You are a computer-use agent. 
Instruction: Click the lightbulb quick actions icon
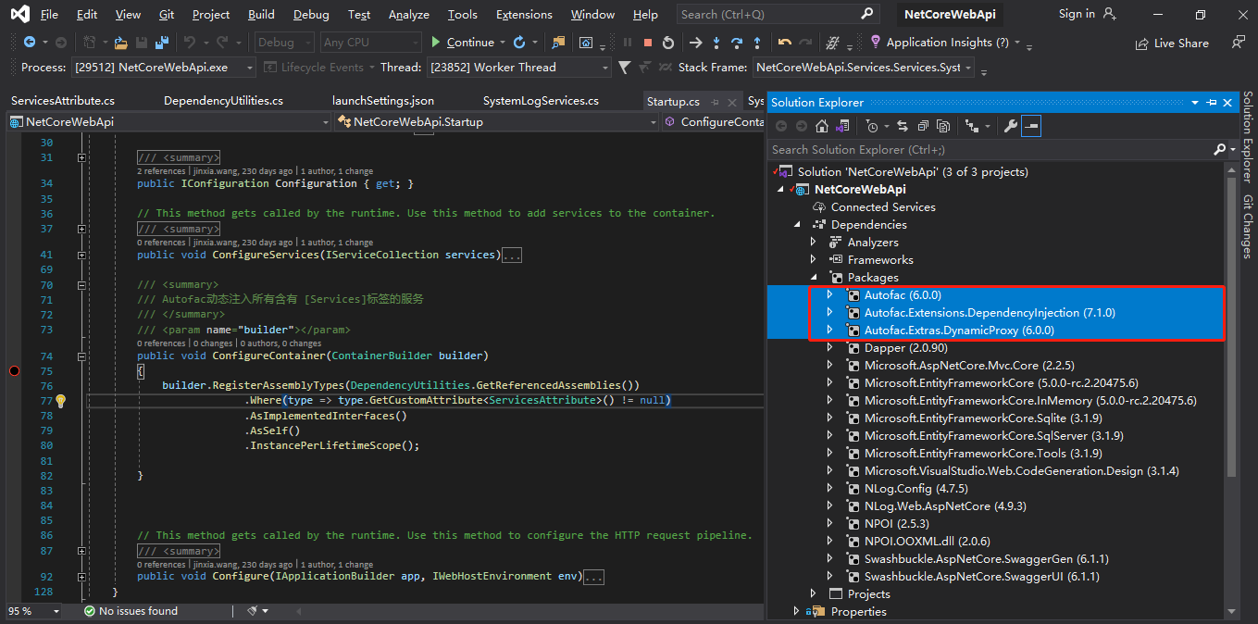tap(61, 401)
